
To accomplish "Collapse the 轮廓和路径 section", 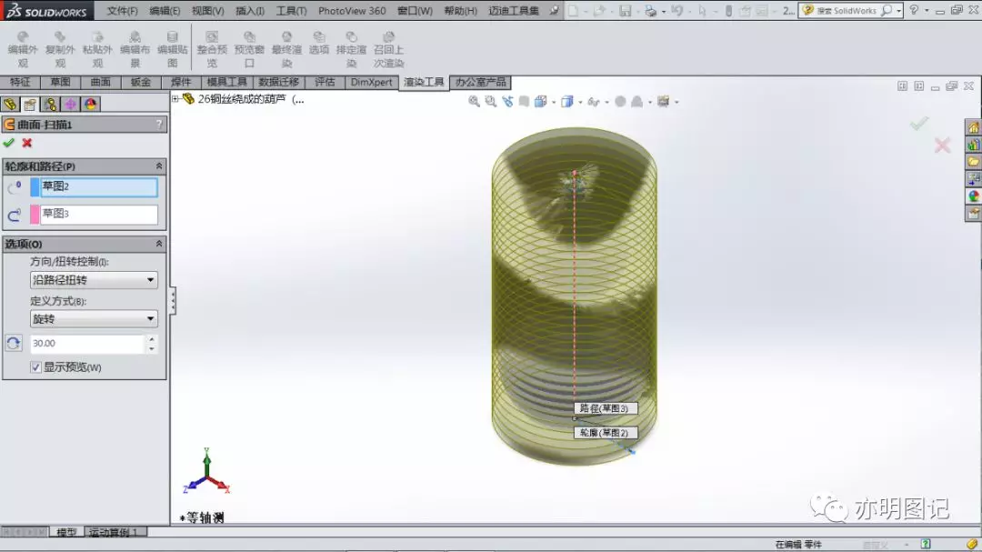I will (159, 166).
